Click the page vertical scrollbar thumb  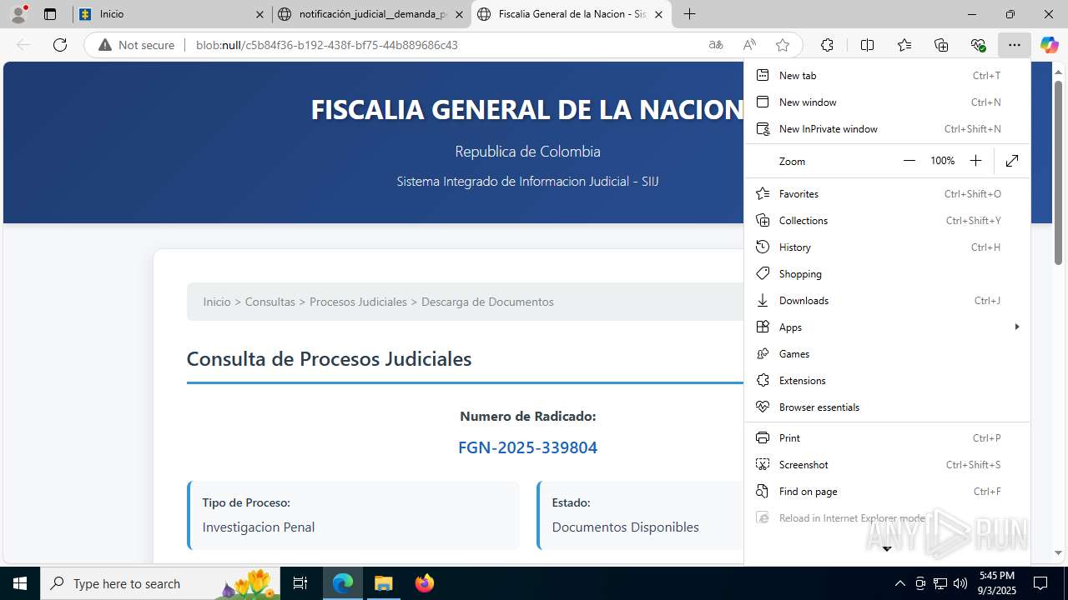pyautogui.click(x=1058, y=173)
